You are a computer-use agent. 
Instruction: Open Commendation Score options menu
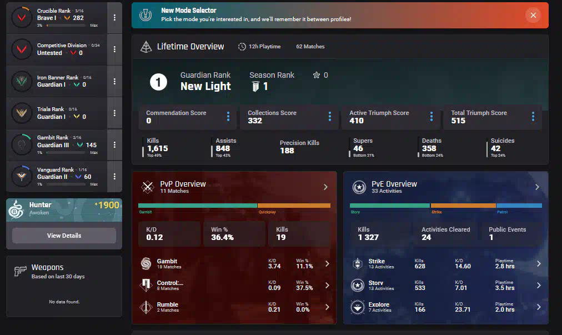[x=228, y=117]
